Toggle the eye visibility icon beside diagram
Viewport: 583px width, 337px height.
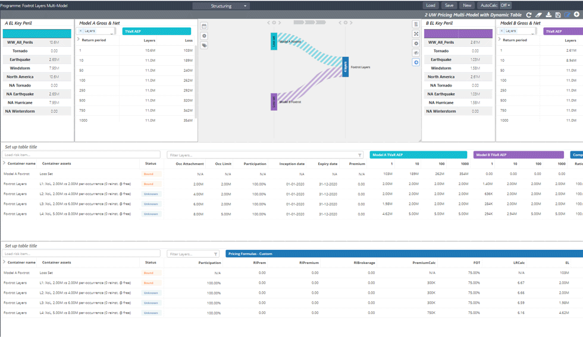click(x=416, y=53)
